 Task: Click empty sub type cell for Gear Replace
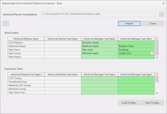click(x=136, y=43)
